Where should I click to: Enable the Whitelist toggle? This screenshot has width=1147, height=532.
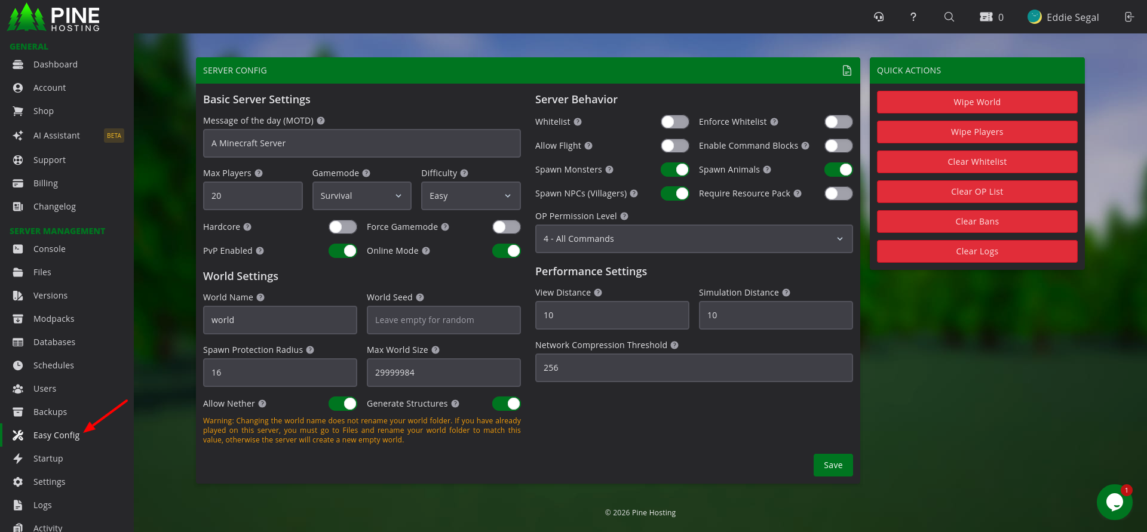(675, 122)
